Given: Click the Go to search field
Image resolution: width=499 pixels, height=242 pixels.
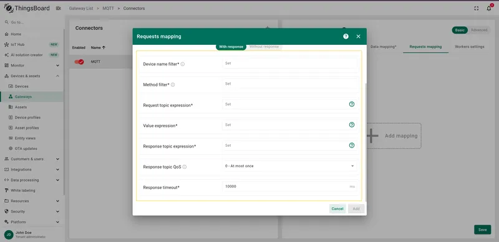Looking at the screenshot, I should click(x=32, y=22).
